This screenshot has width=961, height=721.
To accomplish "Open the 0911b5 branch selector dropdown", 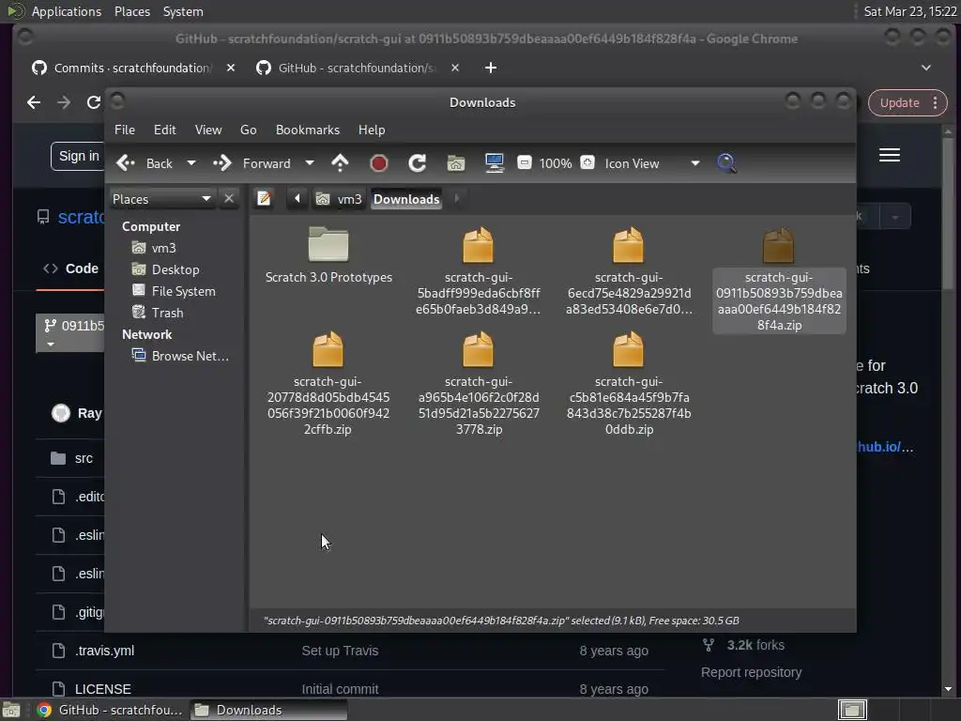I will click(x=70, y=333).
